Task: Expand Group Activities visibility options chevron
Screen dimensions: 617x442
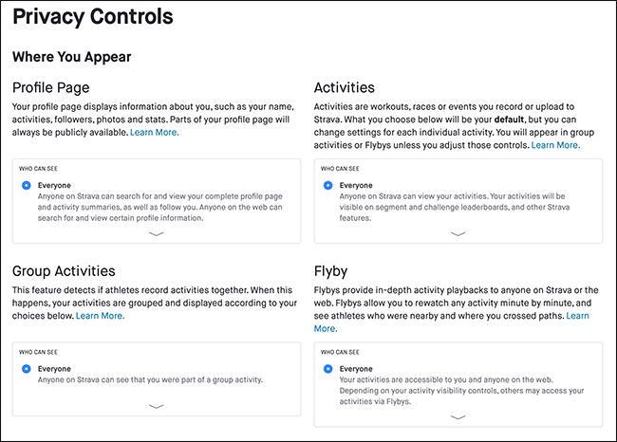Action: [157, 407]
